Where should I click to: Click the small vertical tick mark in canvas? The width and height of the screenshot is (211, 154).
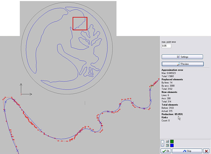[85, 103]
